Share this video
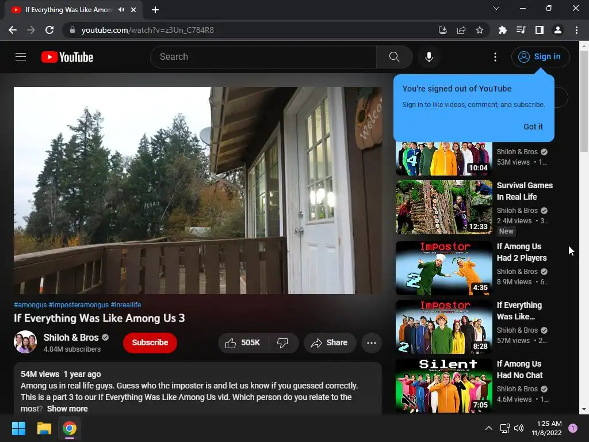 point(330,343)
